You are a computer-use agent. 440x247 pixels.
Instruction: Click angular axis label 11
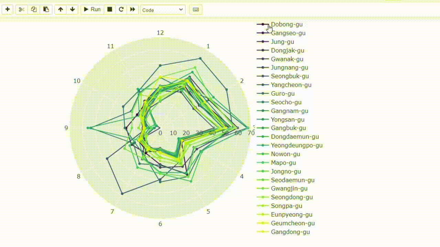pyautogui.click(x=110, y=46)
